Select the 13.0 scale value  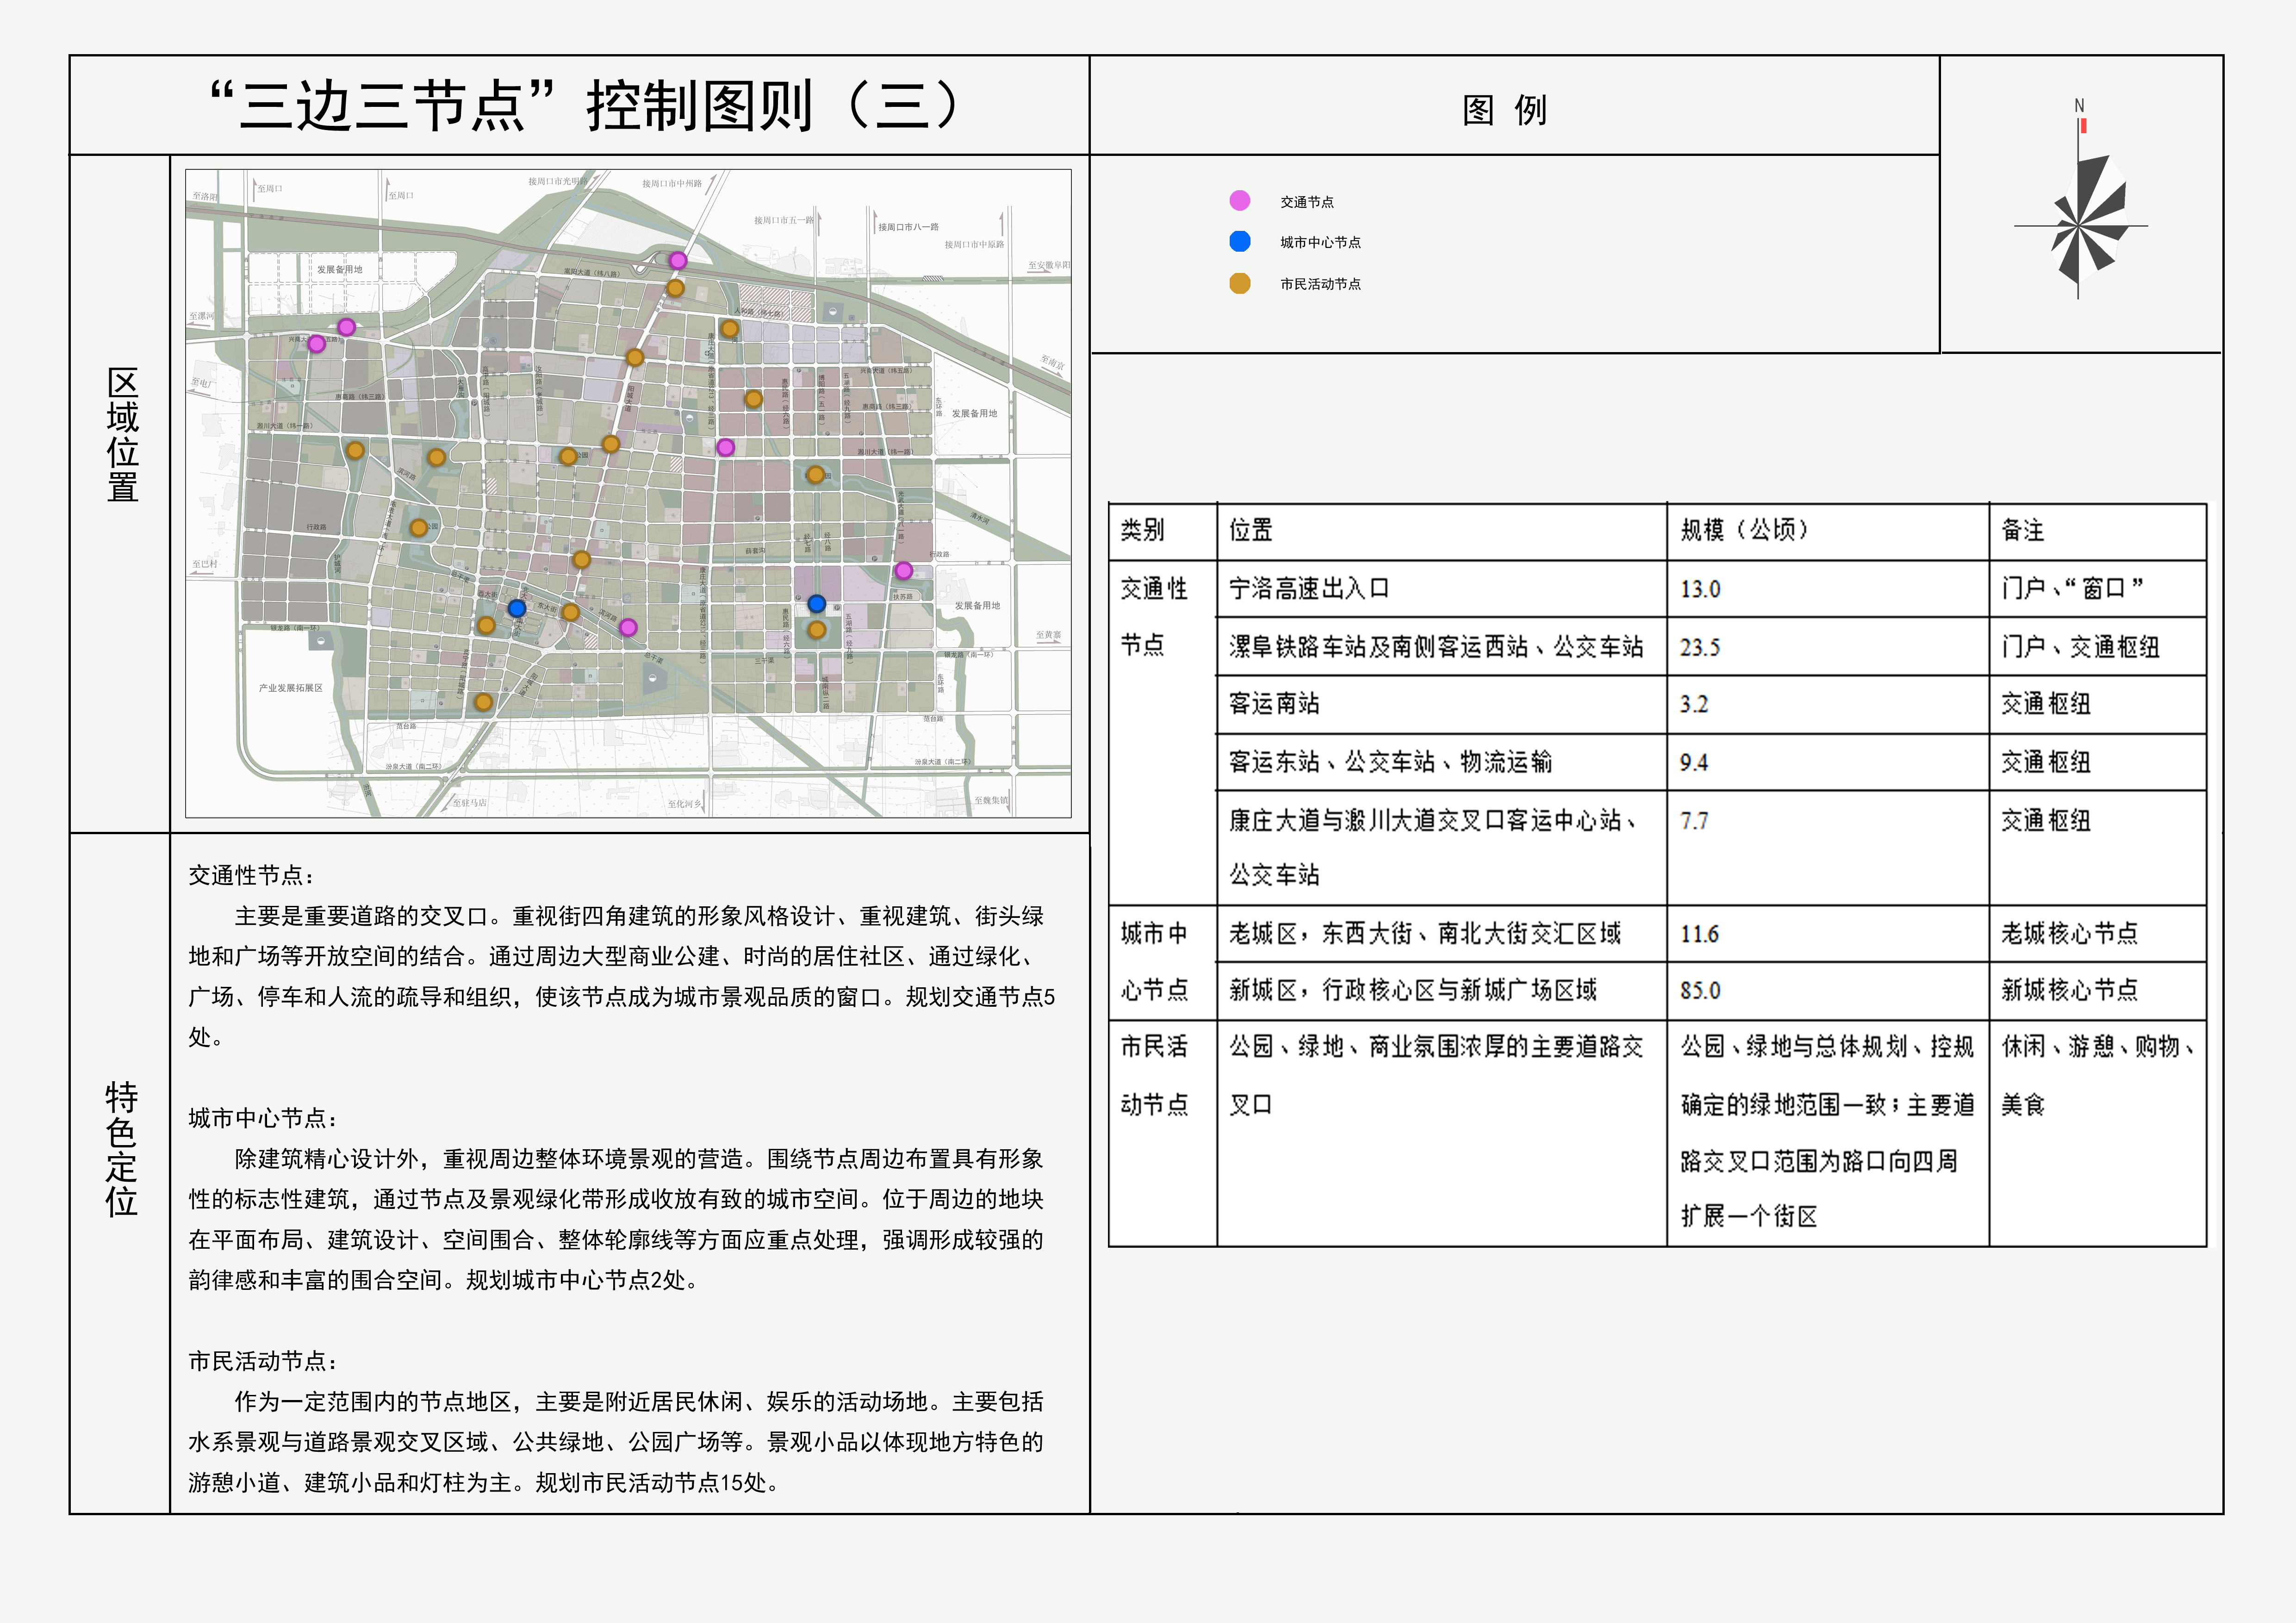coord(1700,589)
